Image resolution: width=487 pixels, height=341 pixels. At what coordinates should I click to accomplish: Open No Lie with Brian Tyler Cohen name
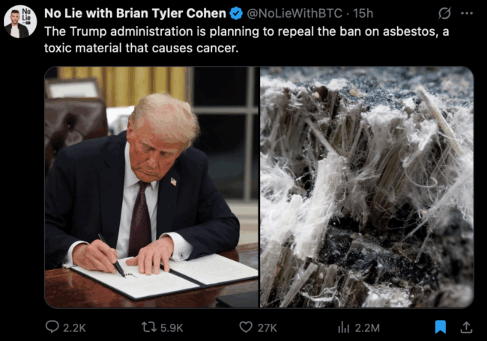point(135,13)
